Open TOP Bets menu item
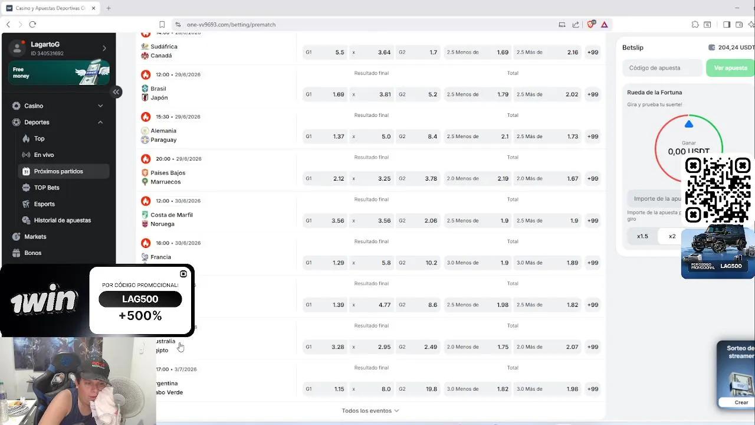Screen dimensions: 755x425 [63, 188]
